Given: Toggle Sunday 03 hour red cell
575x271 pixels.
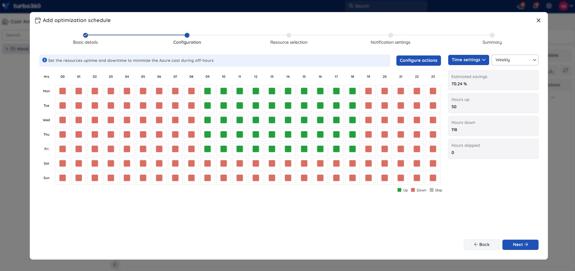Looking at the screenshot, I should (111, 178).
